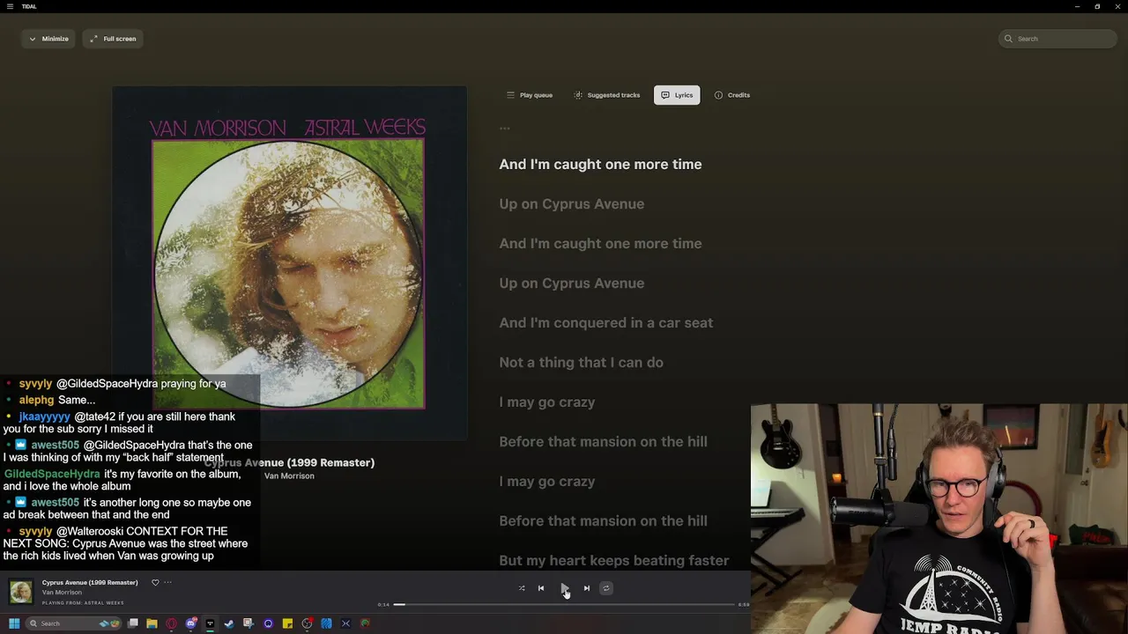Open File Explorer from the taskbar

(152, 623)
